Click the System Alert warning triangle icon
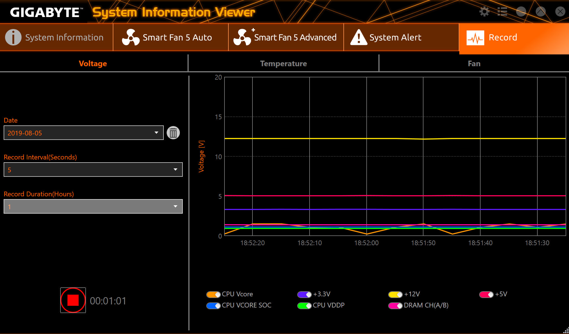This screenshot has width=569, height=334. click(x=359, y=37)
